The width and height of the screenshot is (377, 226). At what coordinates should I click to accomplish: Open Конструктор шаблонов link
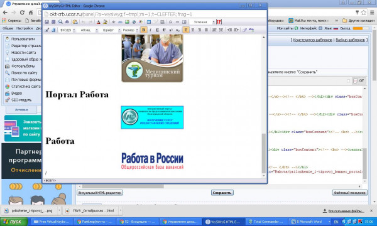312,40
